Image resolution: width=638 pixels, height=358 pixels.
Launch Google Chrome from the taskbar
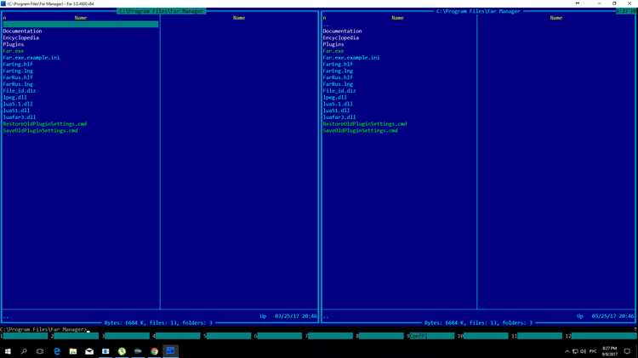click(154, 351)
